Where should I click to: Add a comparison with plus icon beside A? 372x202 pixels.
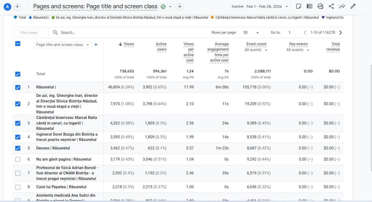(17, 7)
